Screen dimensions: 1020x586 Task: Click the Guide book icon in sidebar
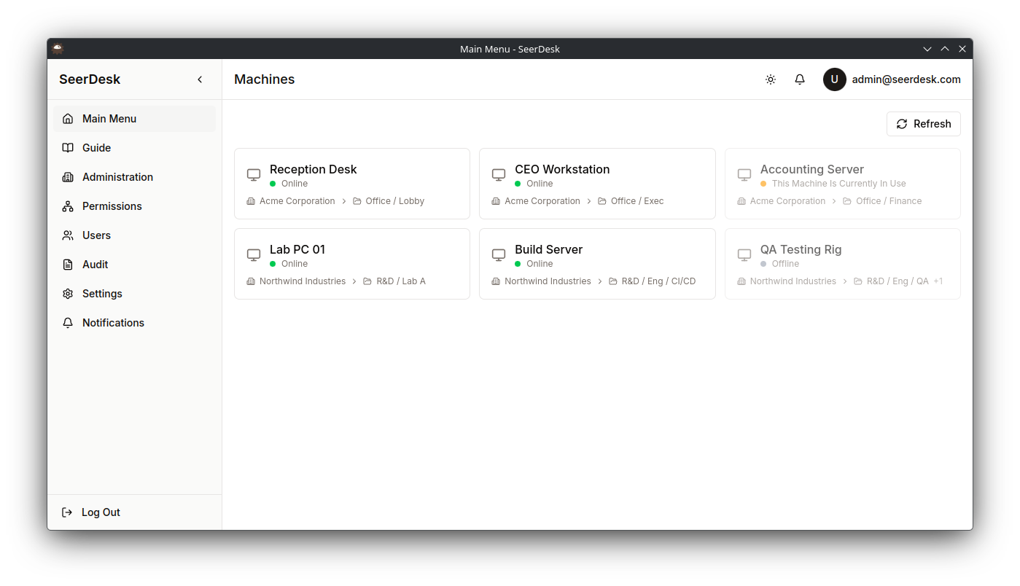click(67, 147)
